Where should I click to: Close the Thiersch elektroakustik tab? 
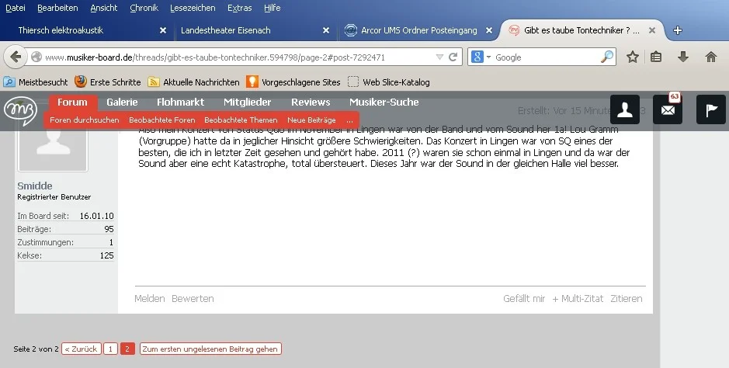(x=163, y=30)
